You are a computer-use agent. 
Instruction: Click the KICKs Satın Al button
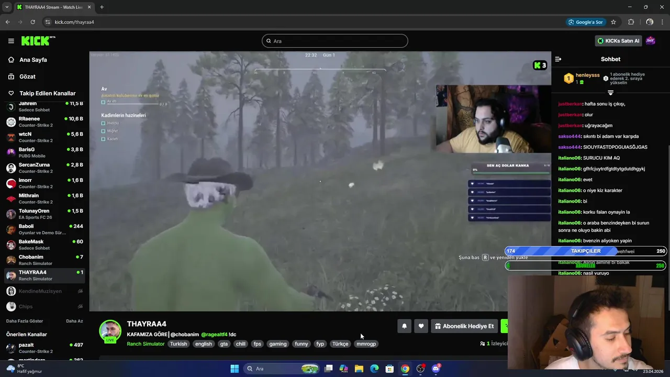[618, 41]
